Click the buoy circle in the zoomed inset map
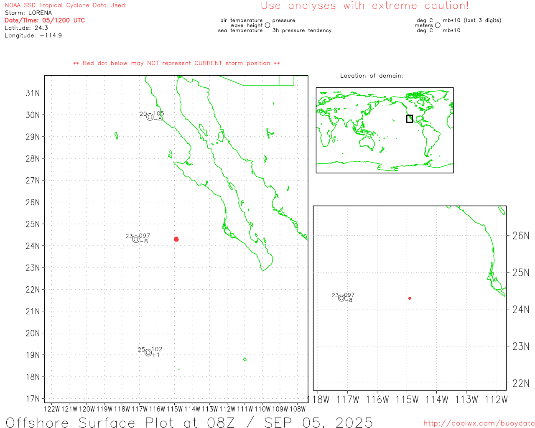This screenshot has width=535, height=428. [341, 298]
